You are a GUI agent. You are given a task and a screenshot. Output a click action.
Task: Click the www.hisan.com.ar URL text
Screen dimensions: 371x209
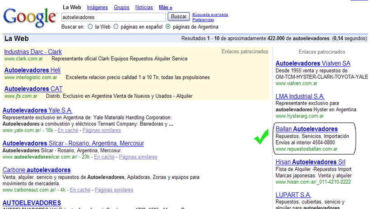pos(313,182)
